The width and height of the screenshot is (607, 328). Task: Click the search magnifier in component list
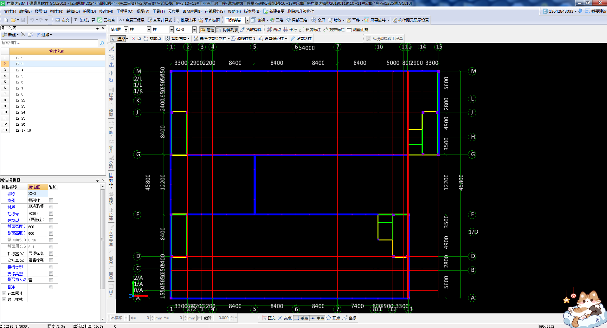pos(102,43)
